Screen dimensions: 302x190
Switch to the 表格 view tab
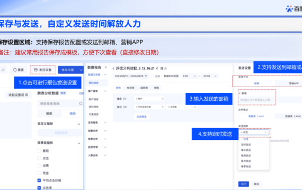[x=118, y=88]
